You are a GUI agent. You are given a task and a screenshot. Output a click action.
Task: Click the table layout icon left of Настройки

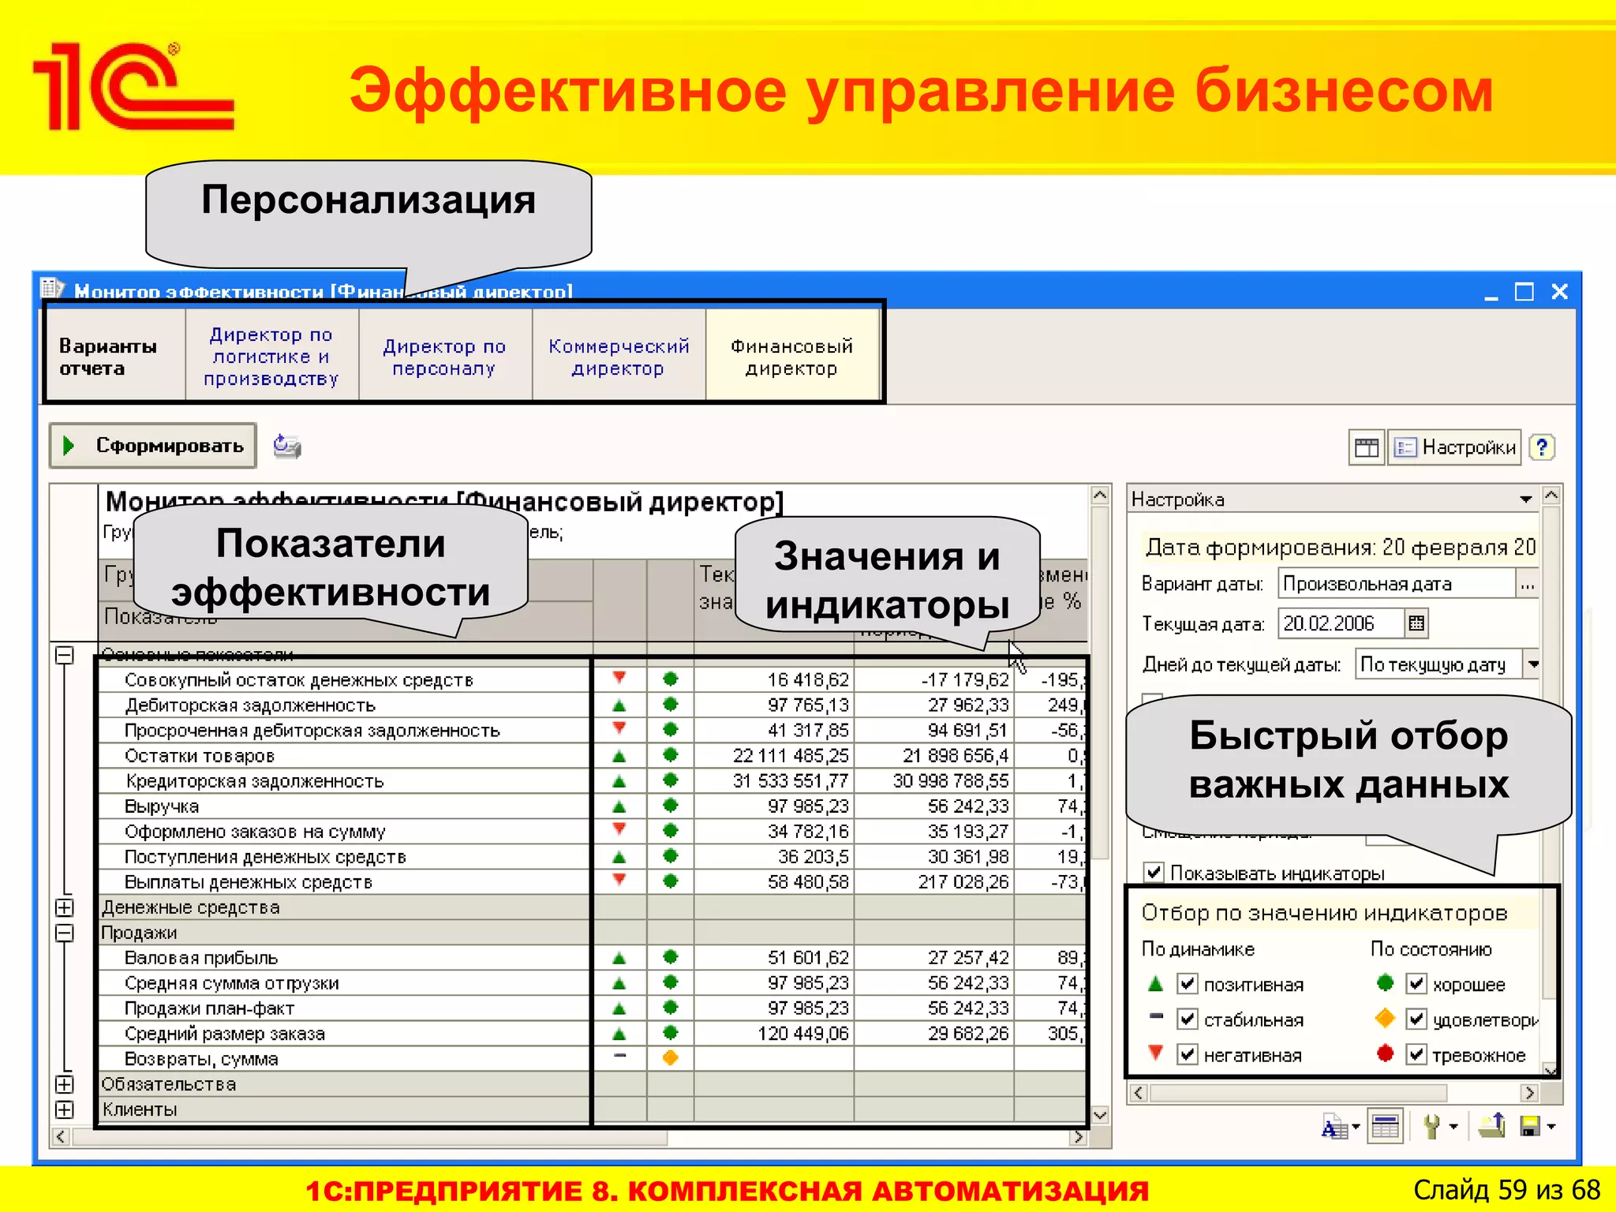pyautogui.click(x=1367, y=448)
